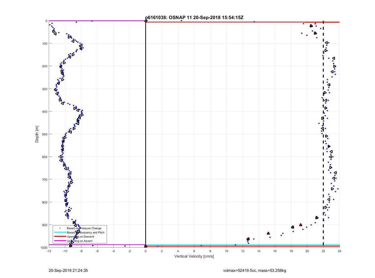Click the x-axis tick label '10'
Viewport: 375px width, 278px height.
226,251
